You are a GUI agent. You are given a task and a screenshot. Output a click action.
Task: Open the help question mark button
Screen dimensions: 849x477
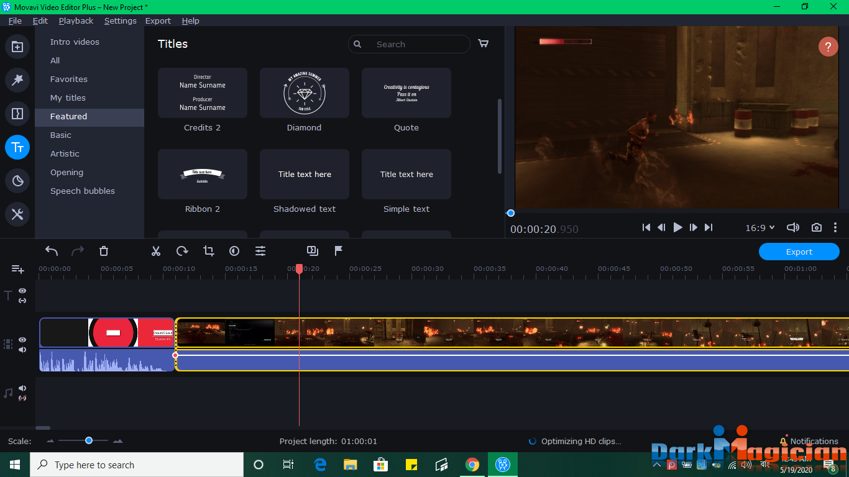point(828,47)
